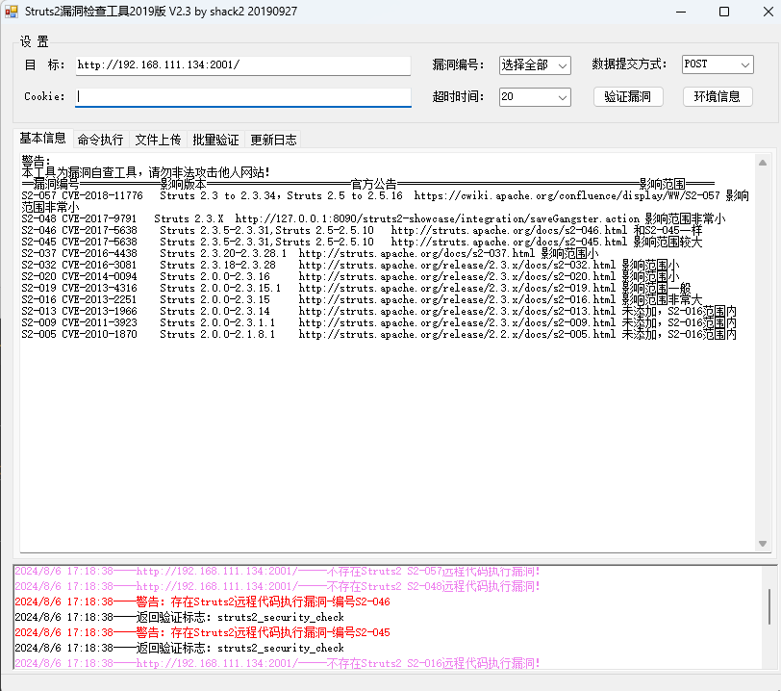Image resolution: width=781 pixels, height=691 pixels.
Task: Select the 基本信息 tab
Action: [x=42, y=138]
